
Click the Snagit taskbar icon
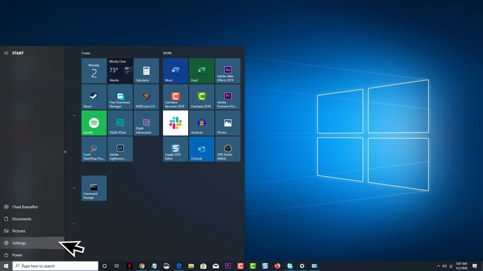pos(265,266)
